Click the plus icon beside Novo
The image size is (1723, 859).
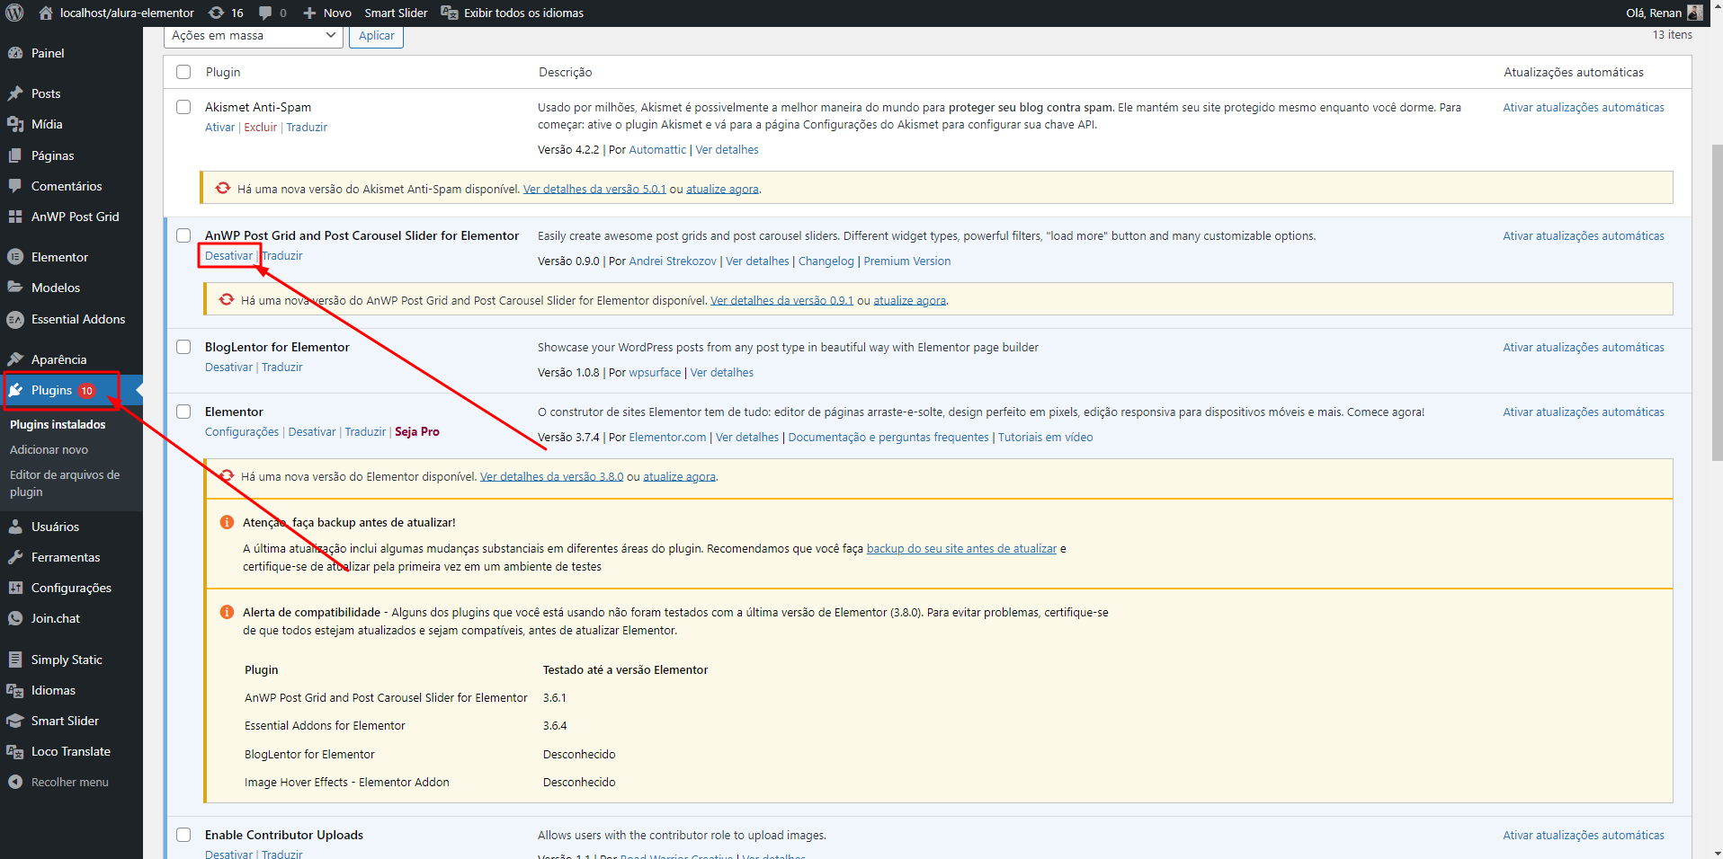coord(309,13)
